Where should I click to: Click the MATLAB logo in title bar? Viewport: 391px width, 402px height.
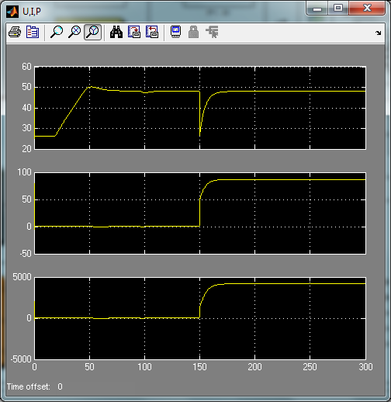[x=12, y=12]
